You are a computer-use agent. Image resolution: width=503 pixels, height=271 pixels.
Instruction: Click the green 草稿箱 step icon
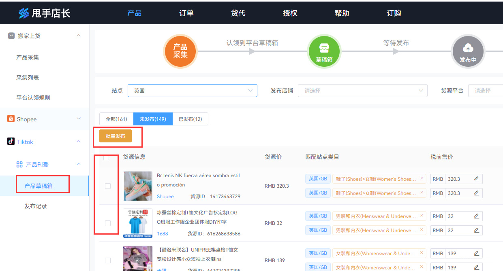pyautogui.click(x=324, y=51)
